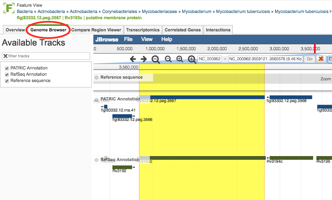332x200 pixels.
Task: Follow the Mycobacterium tuberculosis species breadcrumb
Action: tap(243, 11)
